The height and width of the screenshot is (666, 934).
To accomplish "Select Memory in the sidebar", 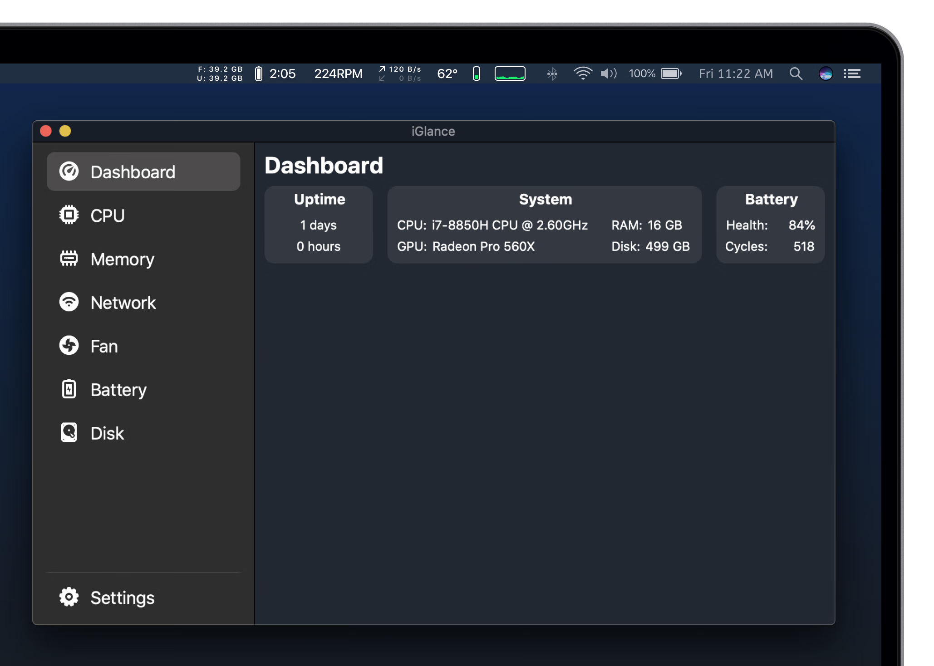I will point(143,259).
